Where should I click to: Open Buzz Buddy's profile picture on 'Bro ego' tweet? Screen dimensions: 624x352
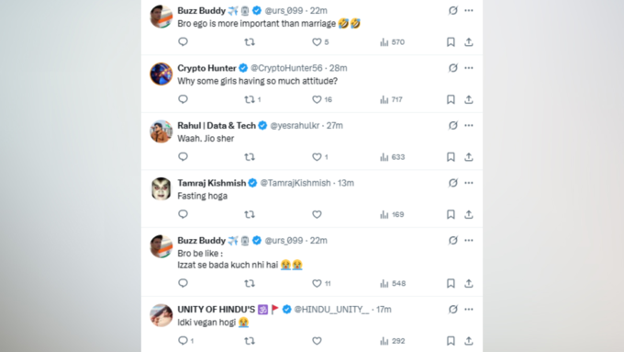162,17
